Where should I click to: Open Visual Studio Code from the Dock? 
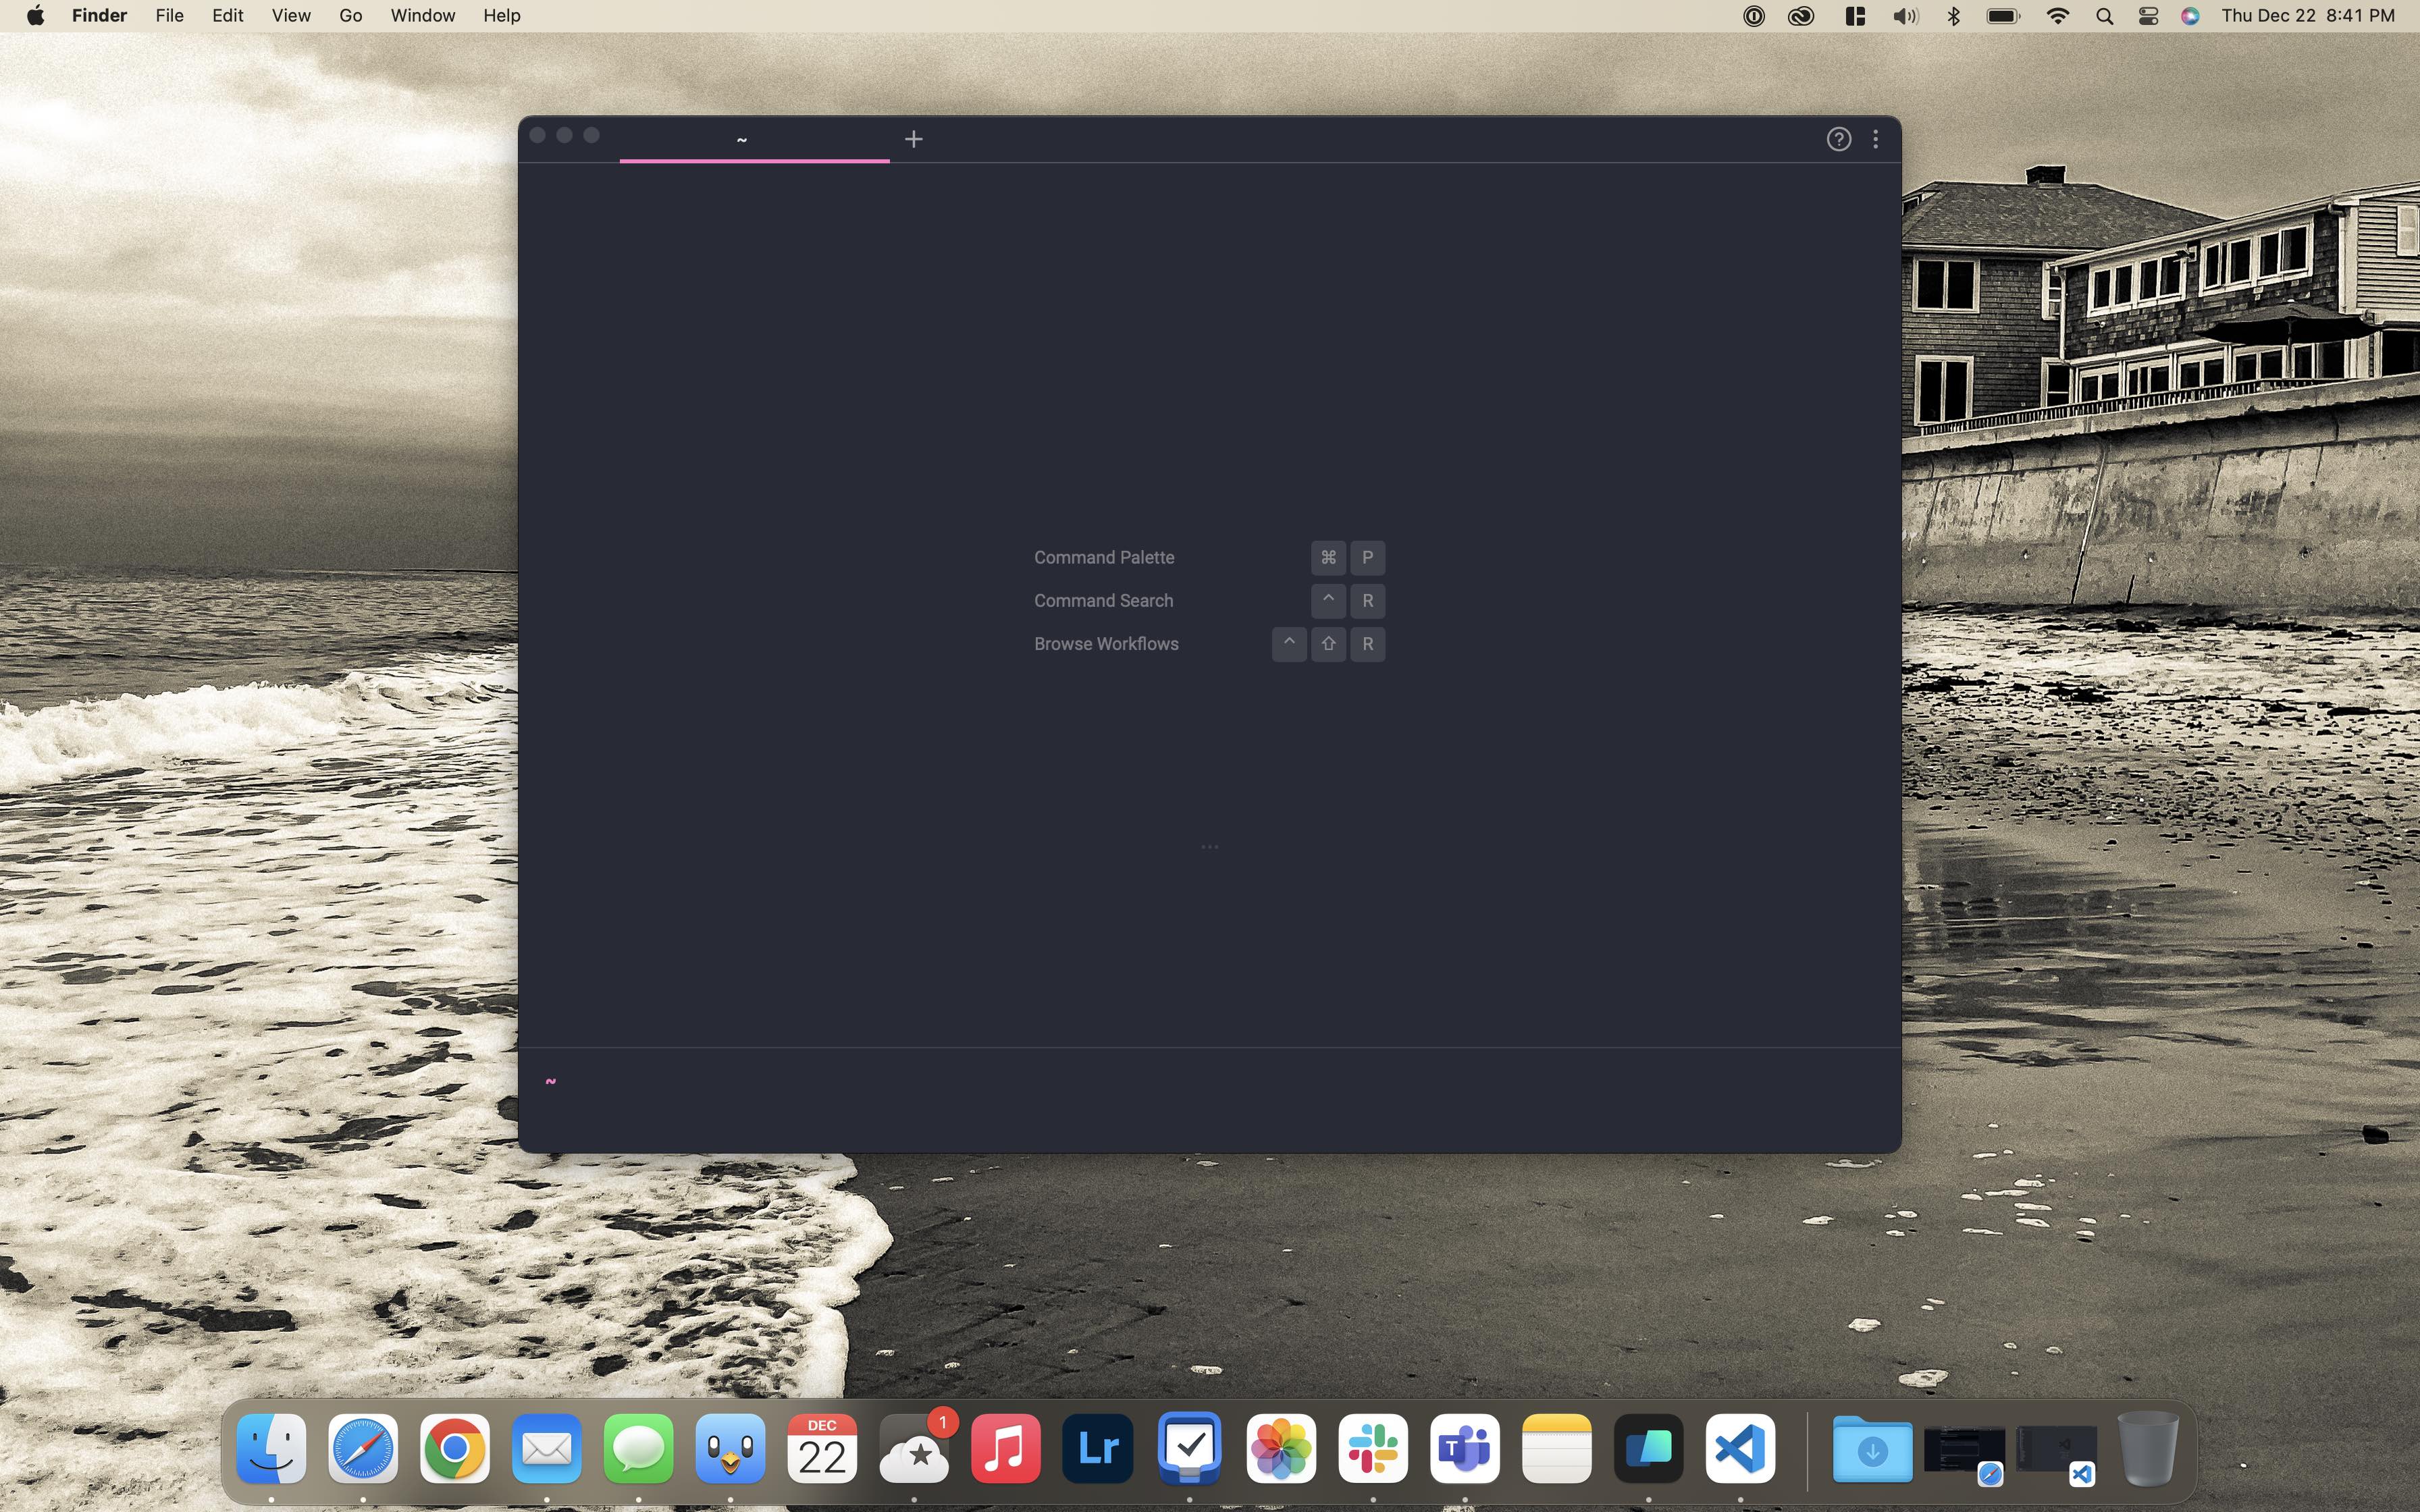pyautogui.click(x=1739, y=1448)
